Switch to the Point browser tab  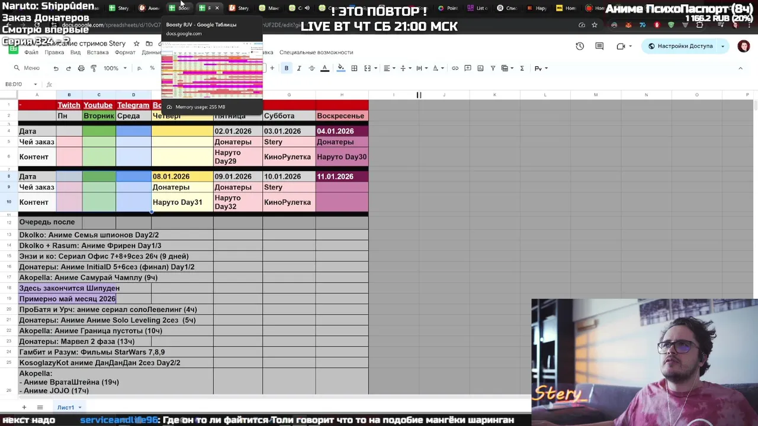click(x=449, y=8)
